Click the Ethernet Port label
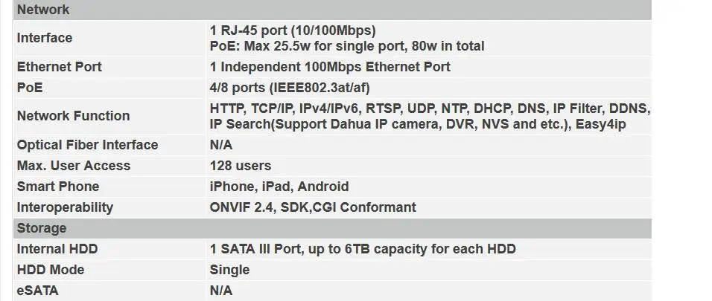This screenshot has width=712, height=301. pyautogui.click(x=59, y=67)
